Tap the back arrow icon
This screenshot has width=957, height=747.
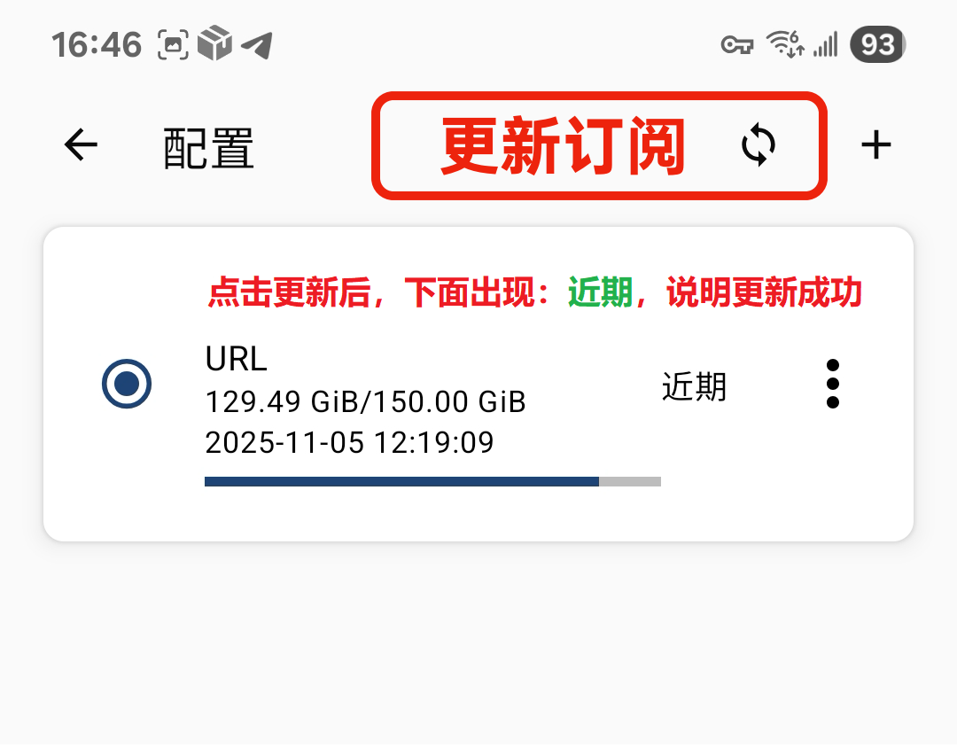click(x=81, y=145)
